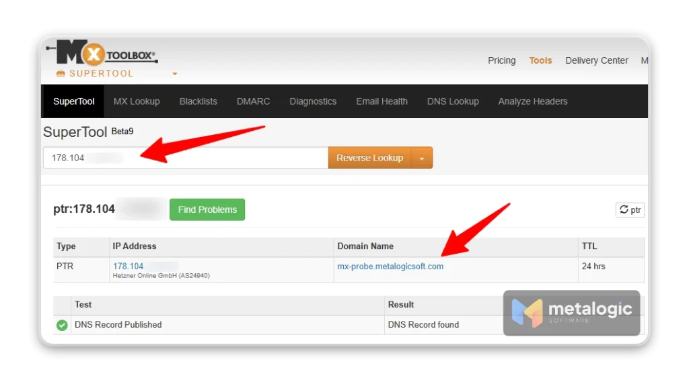Focus the IP lookup input field

pos(186,158)
